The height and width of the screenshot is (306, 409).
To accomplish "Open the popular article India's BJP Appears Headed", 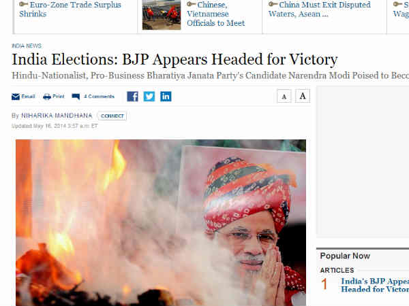I will (375, 285).
